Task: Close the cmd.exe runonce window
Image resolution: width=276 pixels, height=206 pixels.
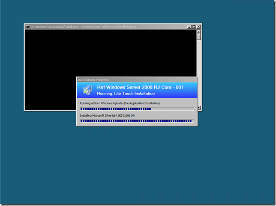Action: click(198, 26)
